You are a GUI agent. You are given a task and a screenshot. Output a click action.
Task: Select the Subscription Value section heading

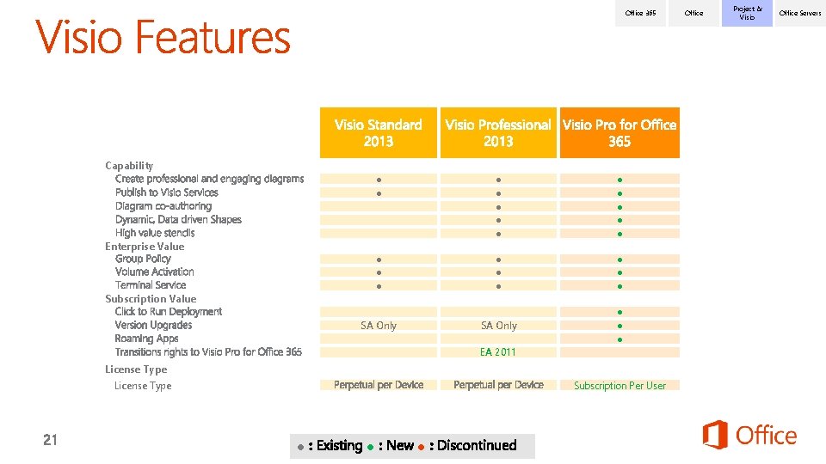pos(151,299)
